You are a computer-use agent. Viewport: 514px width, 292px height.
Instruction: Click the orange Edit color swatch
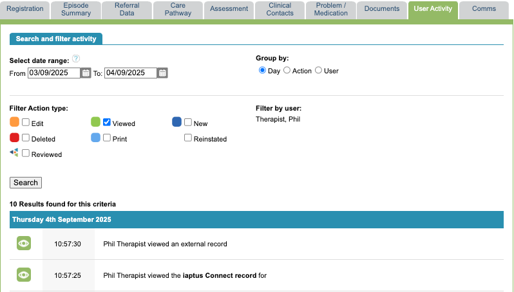(14, 122)
